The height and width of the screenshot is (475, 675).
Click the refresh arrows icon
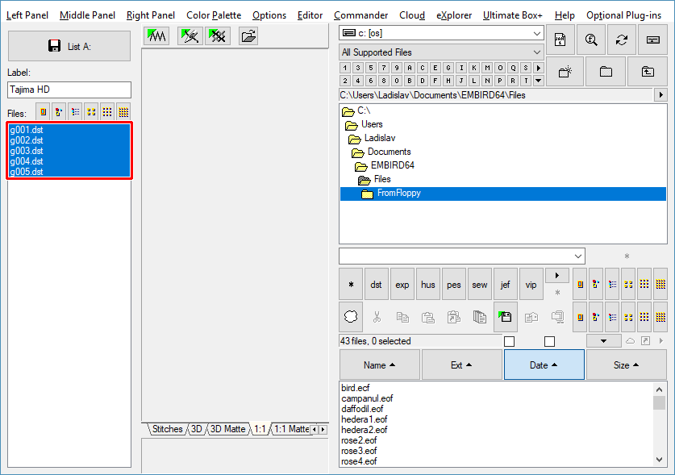621,40
